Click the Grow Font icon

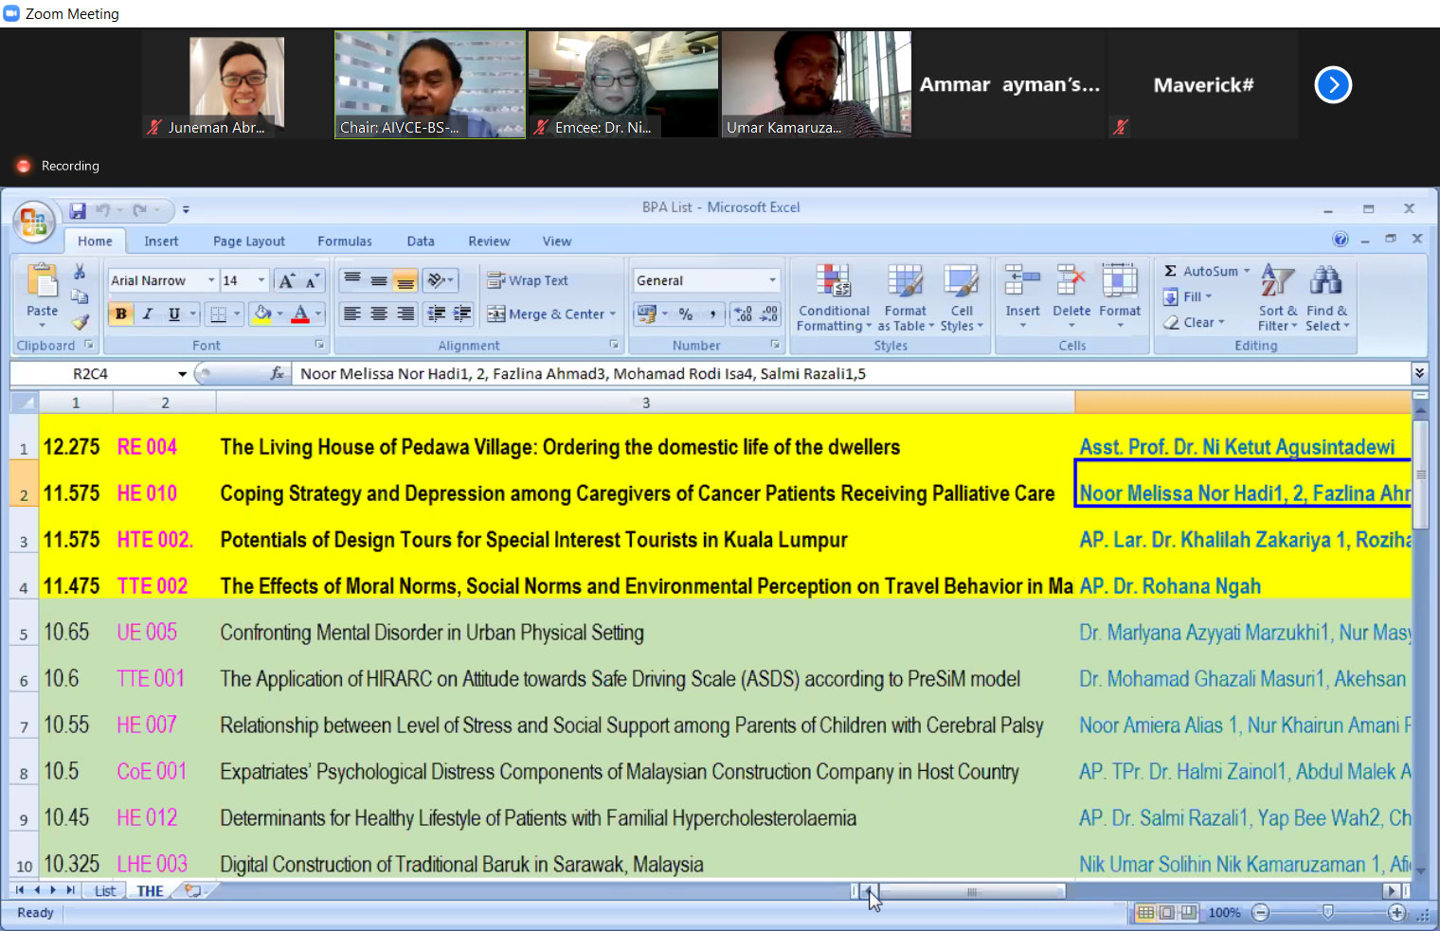click(287, 280)
